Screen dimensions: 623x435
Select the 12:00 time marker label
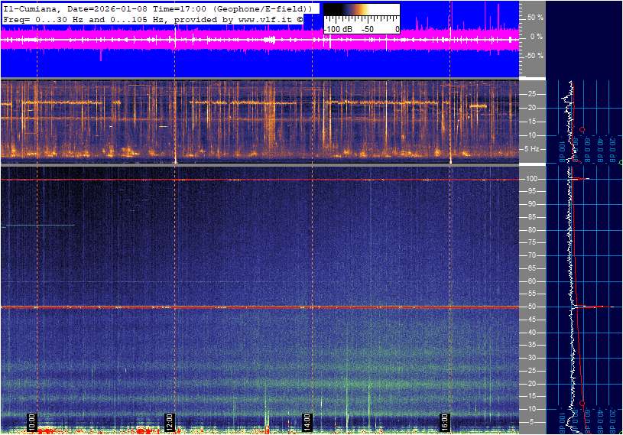coord(170,421)
